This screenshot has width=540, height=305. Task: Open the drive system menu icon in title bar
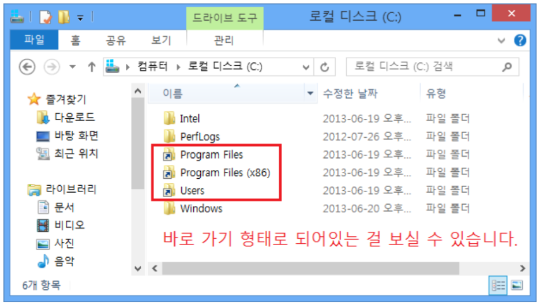coord(17,17)
